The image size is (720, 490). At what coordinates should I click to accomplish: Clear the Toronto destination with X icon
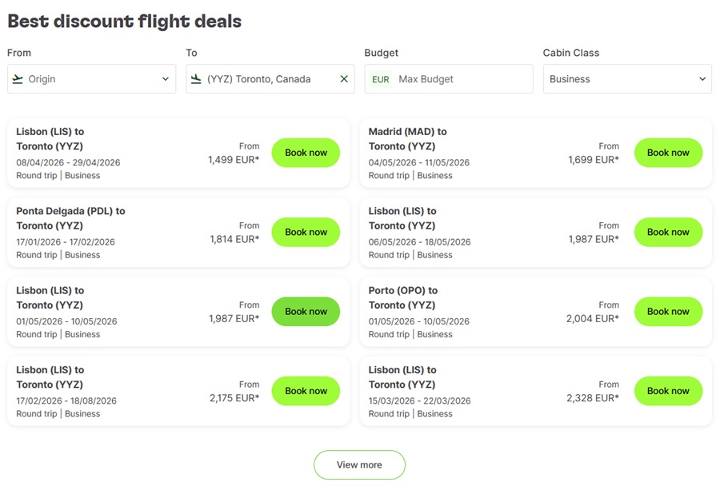click(x=344, y=79)
